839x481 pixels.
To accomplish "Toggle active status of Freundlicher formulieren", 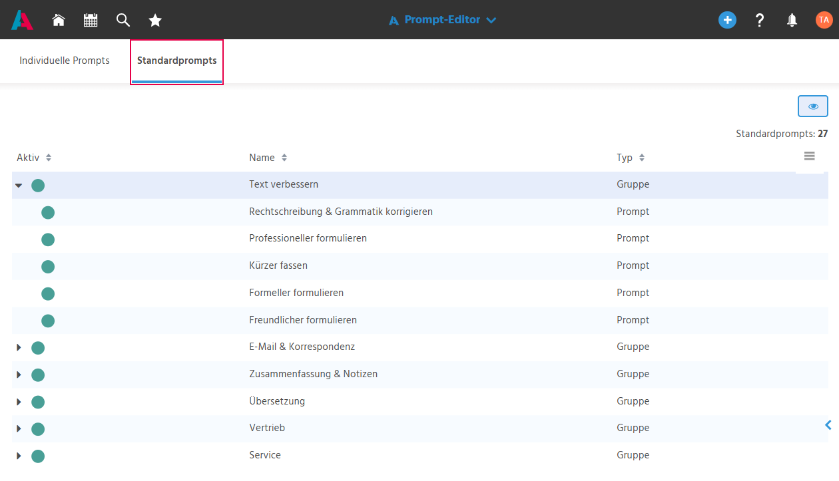I will [x=48, y=321].
